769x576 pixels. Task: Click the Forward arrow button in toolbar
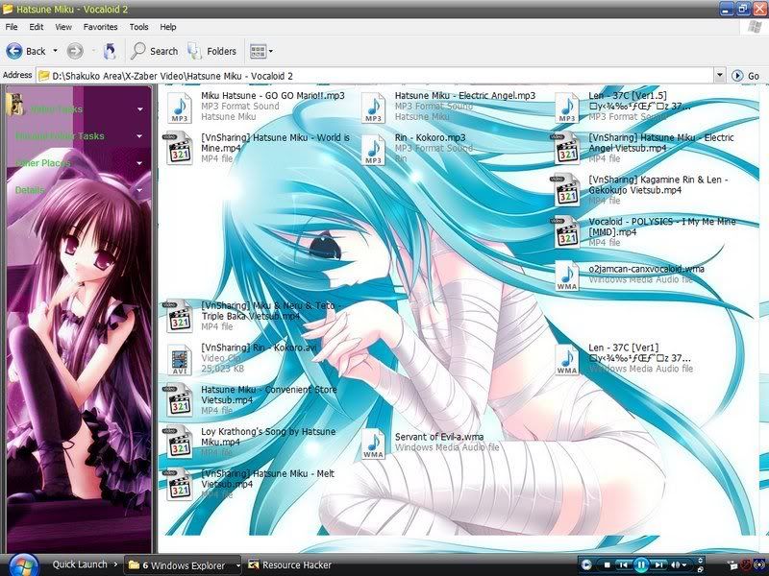pyautogui.click(x=75, y=51)
